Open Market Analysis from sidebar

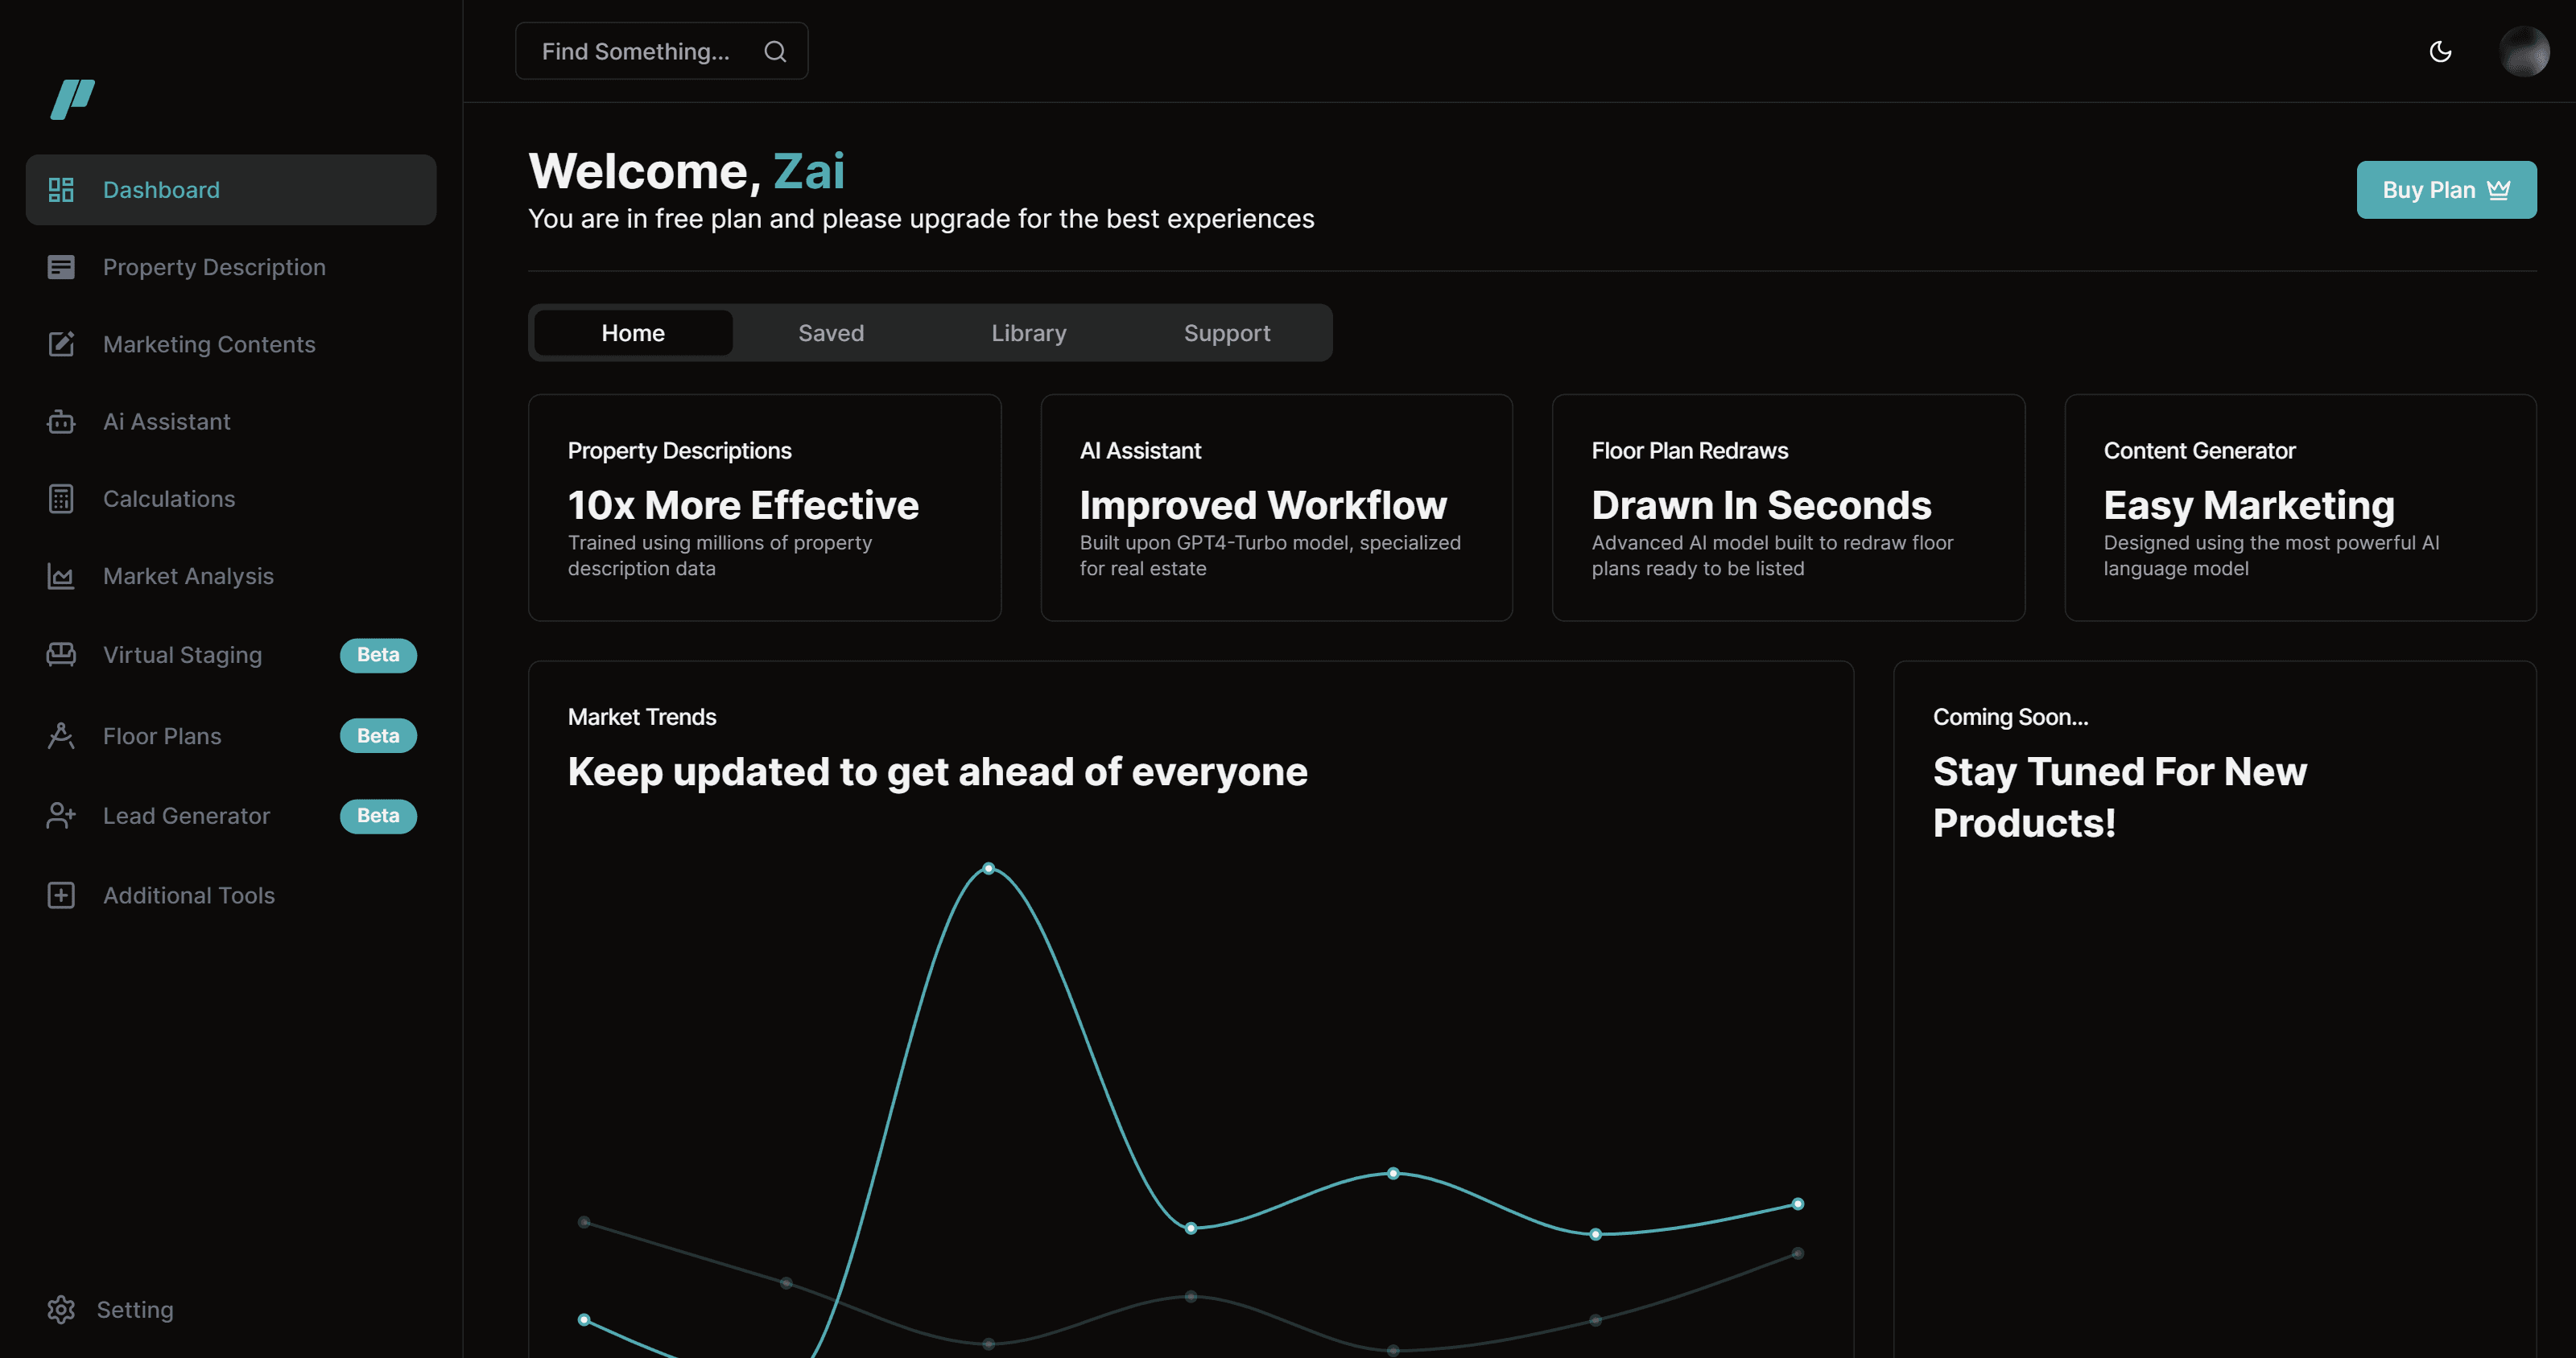(188, 575)
